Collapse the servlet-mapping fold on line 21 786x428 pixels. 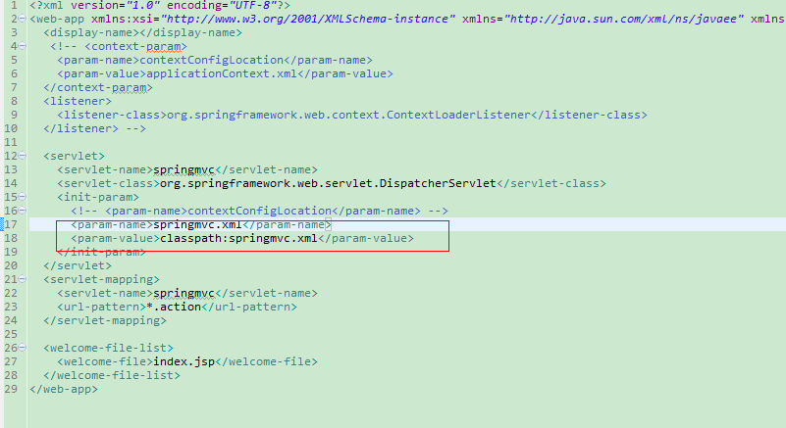point(22,279)
